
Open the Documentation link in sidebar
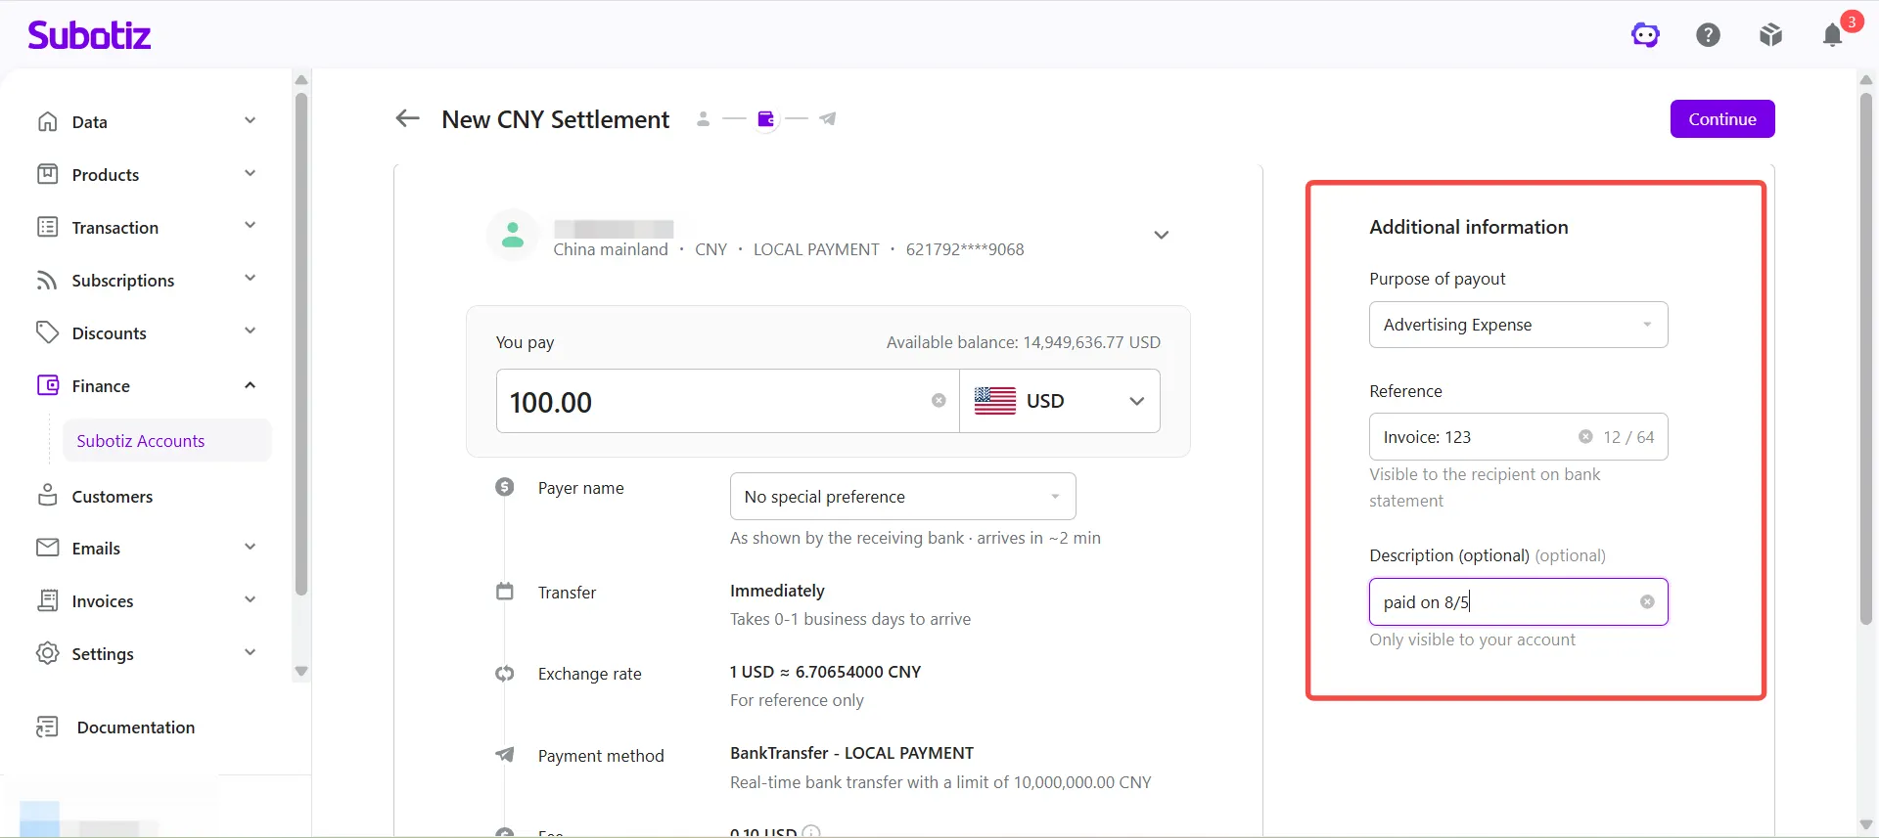coord(136,728)
